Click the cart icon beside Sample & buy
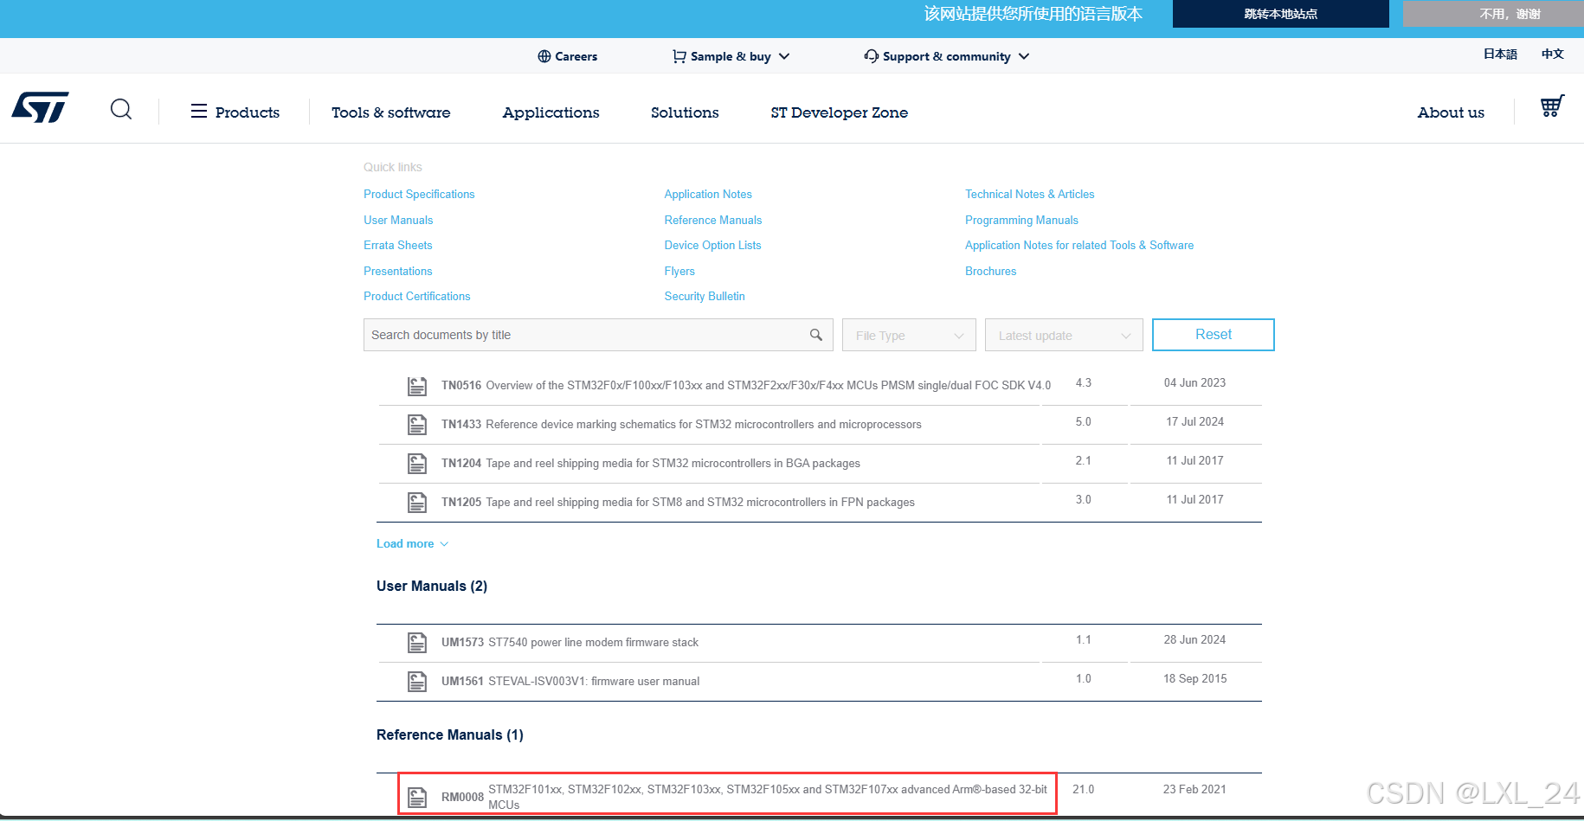This screenshot has width=1584, height=821. (x=679, y=56)
